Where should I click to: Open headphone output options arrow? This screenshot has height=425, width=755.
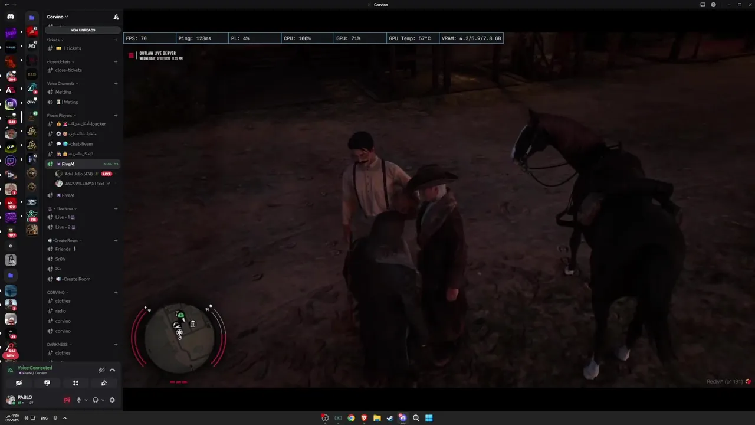[103, 400]
